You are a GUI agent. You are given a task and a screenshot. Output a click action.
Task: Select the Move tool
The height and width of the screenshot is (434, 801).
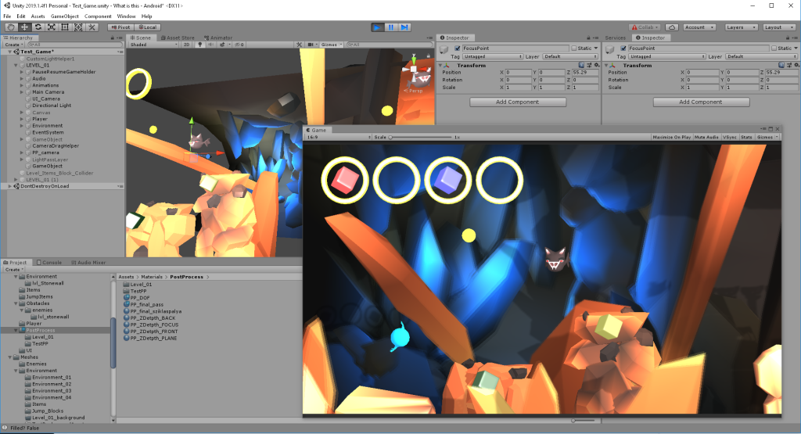[x=24, y=27]
